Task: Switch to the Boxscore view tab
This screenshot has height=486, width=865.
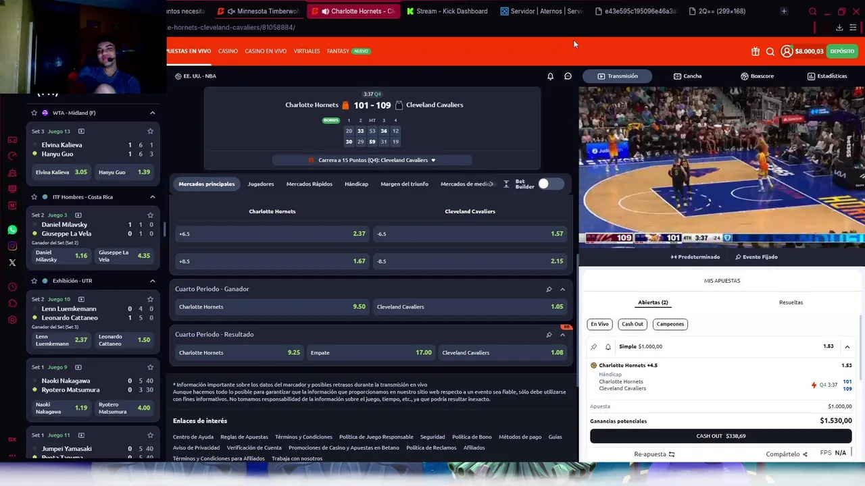Action: [757, 76]
